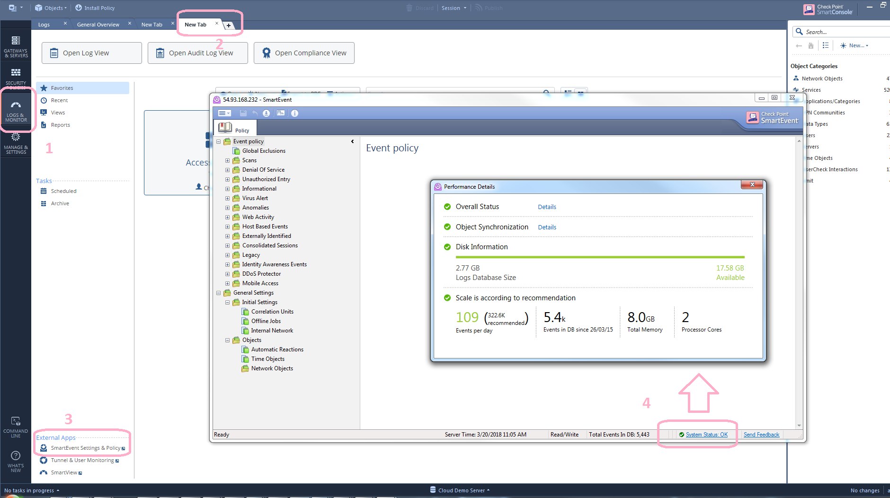The width and height of the screenshot is (890, 498).
Task: Expand the Web Activity node
Action: pyautogui.click(x=227, y=217)
